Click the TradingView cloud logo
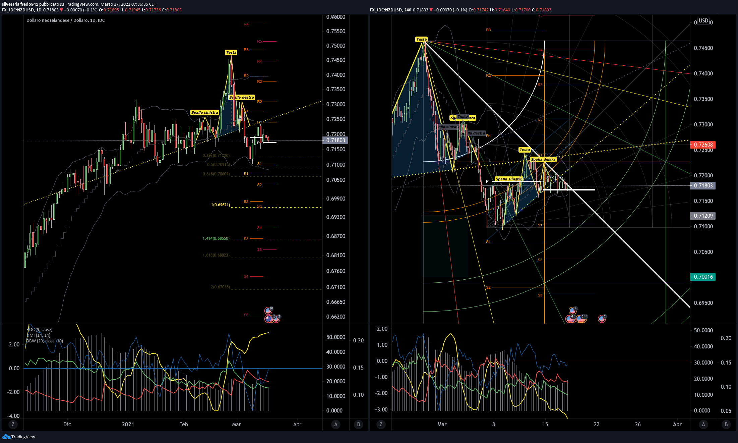Image resolution: width=738 pixels, height=443 pixels. tap(6, 437)
